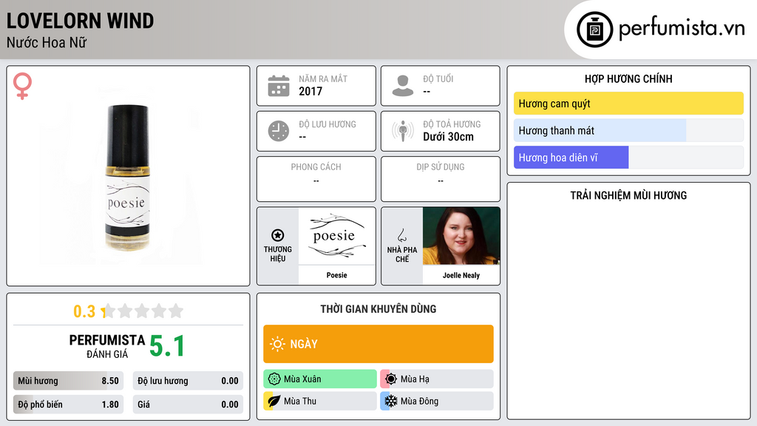
Task: Select the orange Ngày time bar
Action: (x=378, y=344)
